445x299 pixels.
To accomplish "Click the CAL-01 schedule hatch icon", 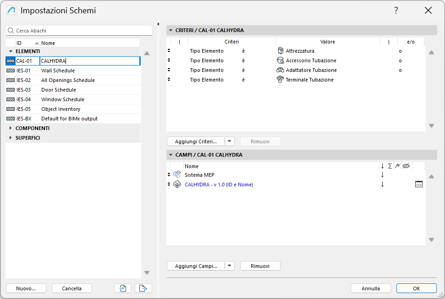I will click(x=11, y=61).
